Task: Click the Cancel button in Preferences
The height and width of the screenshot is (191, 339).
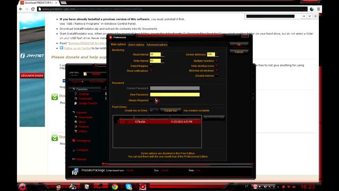Action: (239, 52)
